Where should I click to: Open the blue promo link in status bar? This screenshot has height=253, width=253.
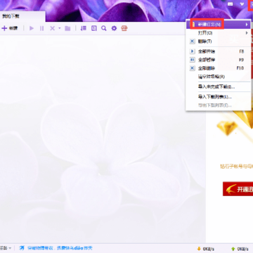coord(60,248)
